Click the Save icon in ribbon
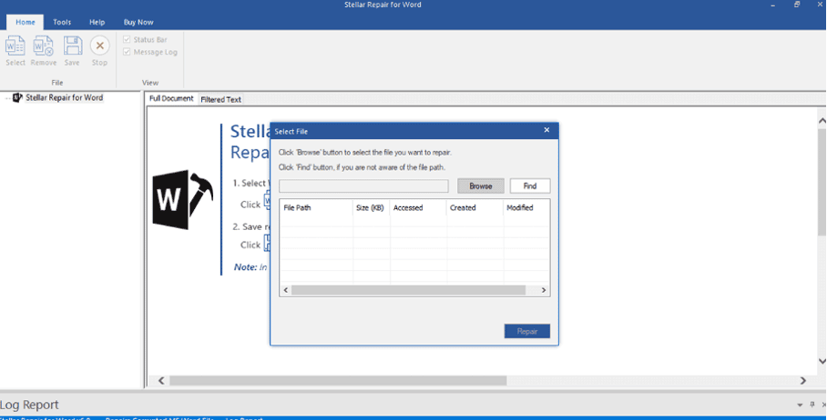The image size is (827, 420). click(72, 45)
